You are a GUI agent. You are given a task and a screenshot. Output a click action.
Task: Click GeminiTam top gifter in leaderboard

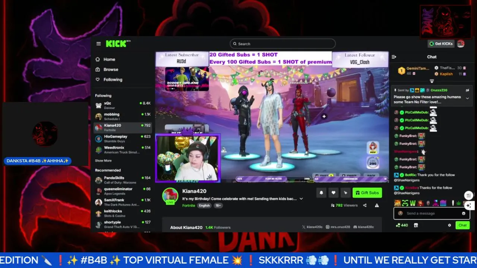tap(413, 71)
